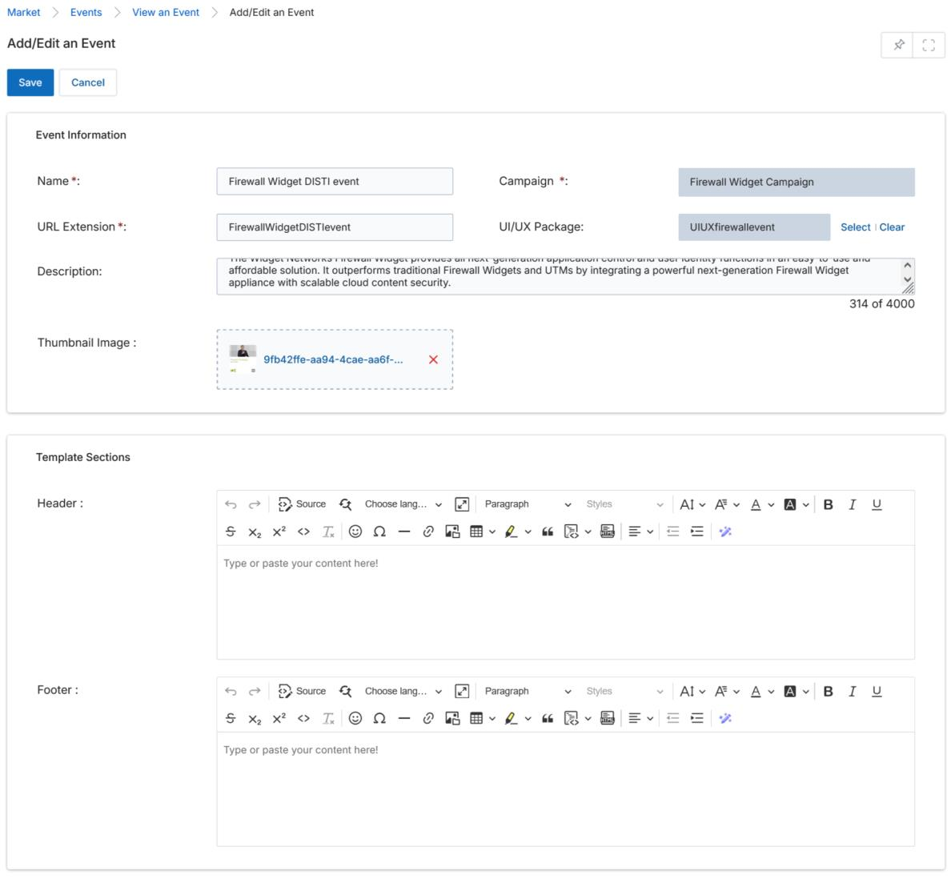
Task: Insert a link in the Footer editor
Action: [428, 719]
